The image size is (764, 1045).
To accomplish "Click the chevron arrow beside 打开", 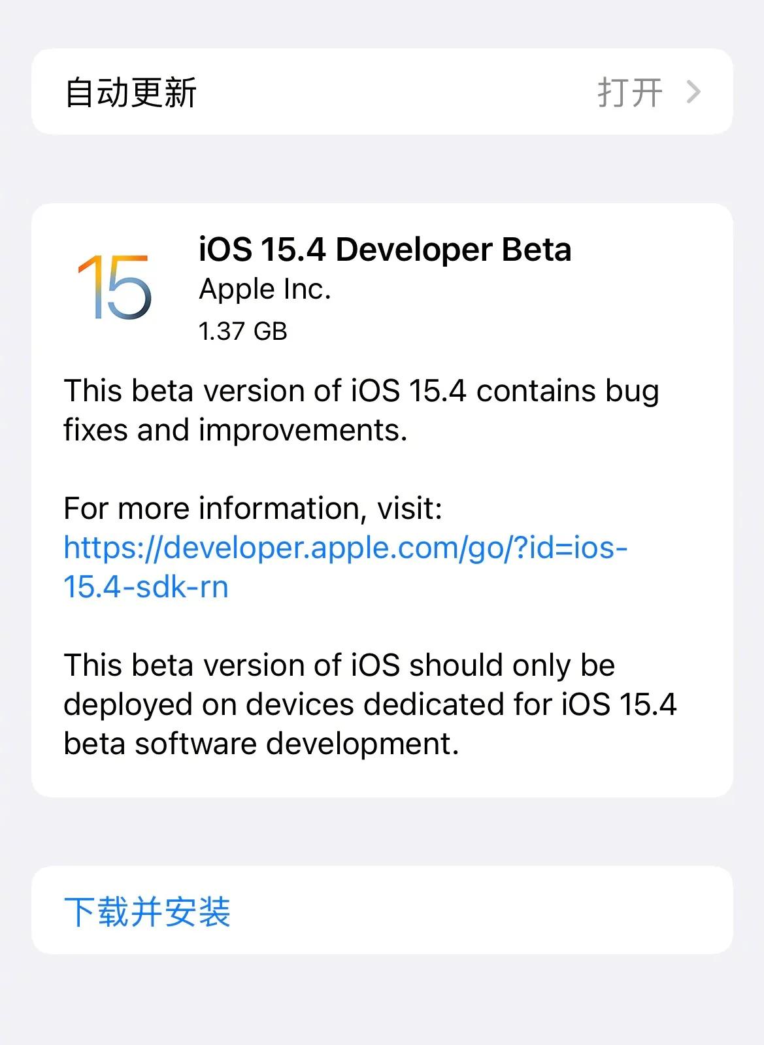I will (x=693, y=92).
